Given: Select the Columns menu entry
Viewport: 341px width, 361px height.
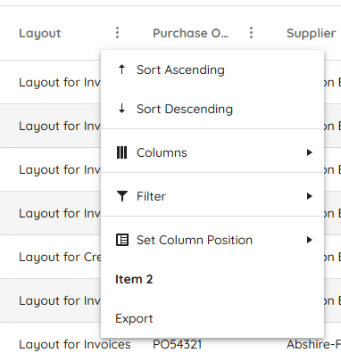Looking at the screenshot, I should (x=212, y=152).
